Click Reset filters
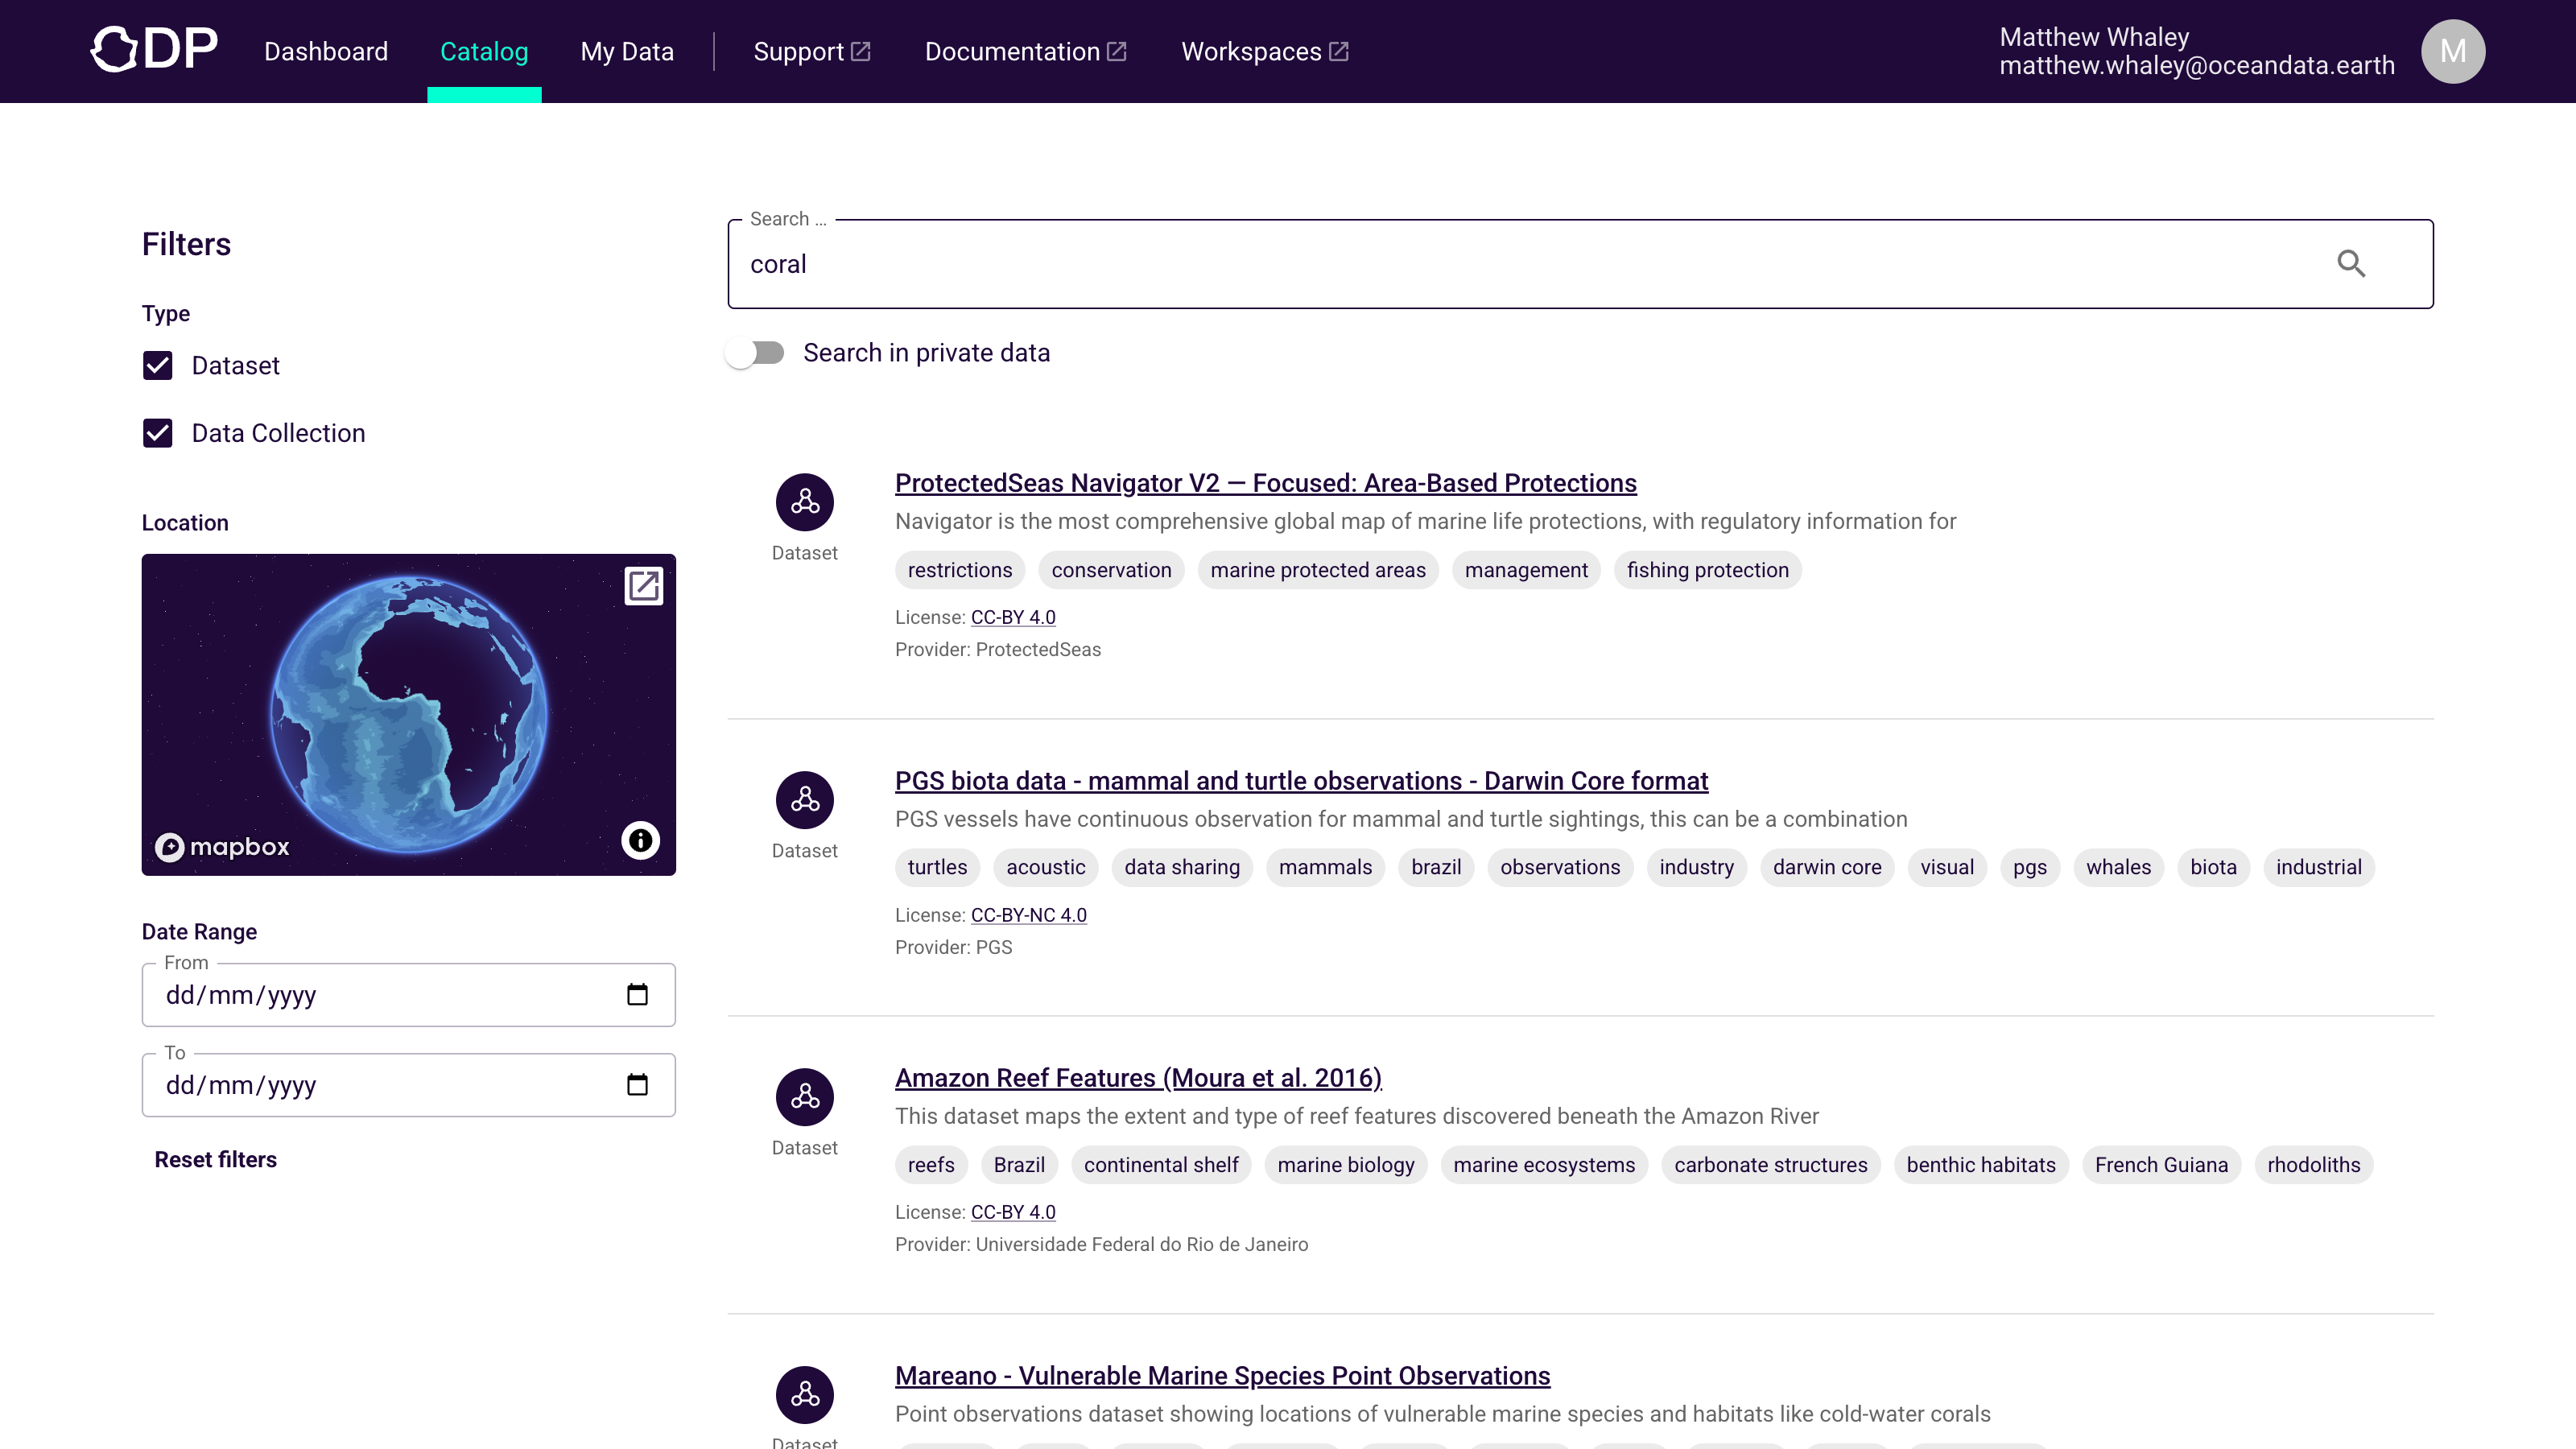Viewport: 2576px width, 1449px height. (215, 1160)
